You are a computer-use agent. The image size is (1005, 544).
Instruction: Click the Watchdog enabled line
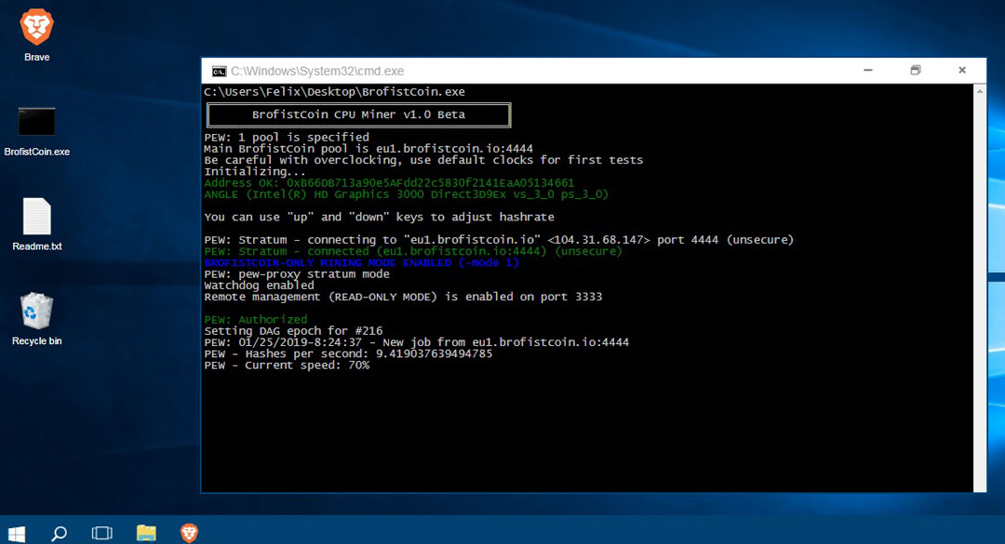click(259, 285)
